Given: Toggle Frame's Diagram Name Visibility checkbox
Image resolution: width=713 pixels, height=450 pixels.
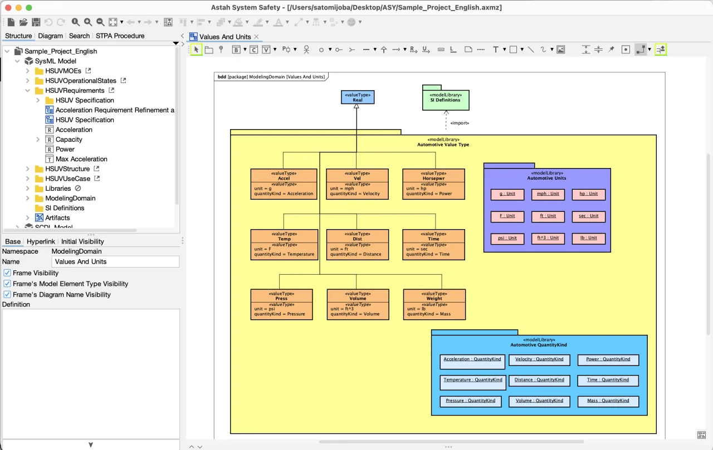Looking at the screenshot, I should pos(7,294).
